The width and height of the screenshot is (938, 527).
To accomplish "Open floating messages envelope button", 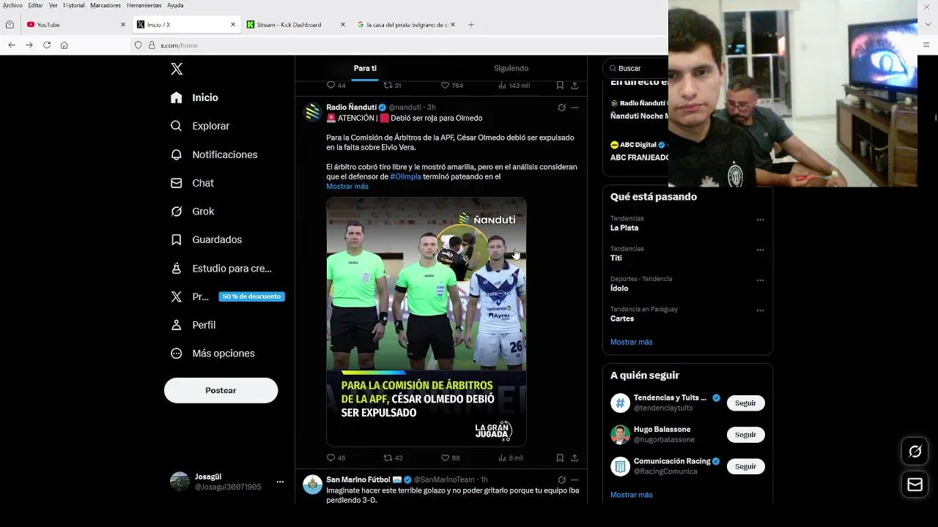I will 915,485.
